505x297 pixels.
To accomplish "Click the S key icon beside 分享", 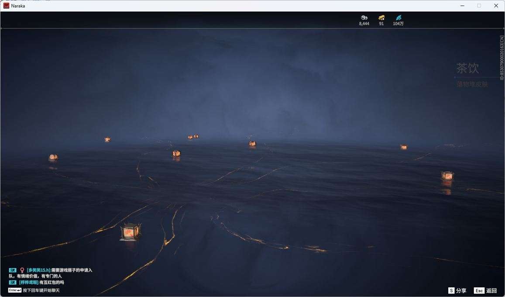I will pyautogui.click(x=451, y=290).
